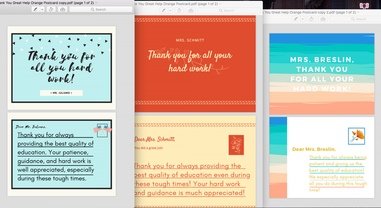Screen dimensions: 381x208
Task: Click the Markup pen icon in the Mrs. Breslin window
Action: tap(296, 19)
